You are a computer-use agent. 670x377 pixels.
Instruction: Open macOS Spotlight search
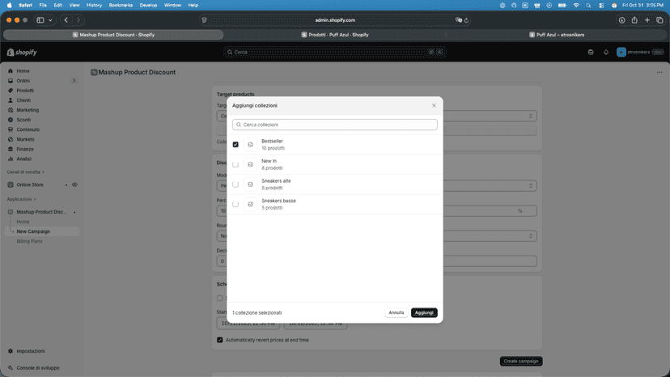pyautogui.click(x=588, y=5)
